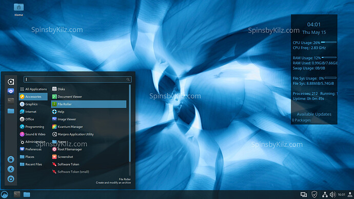Open System Settings favorite in menu sidebar
The image size is (354, 199).
click(11, 91)
